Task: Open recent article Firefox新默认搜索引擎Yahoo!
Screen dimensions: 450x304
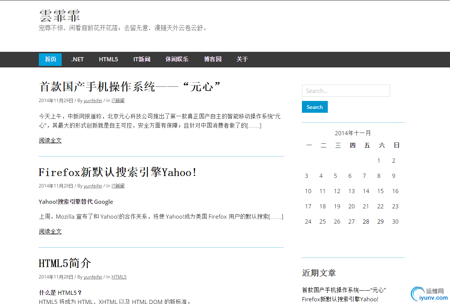Action: (340, 299)
